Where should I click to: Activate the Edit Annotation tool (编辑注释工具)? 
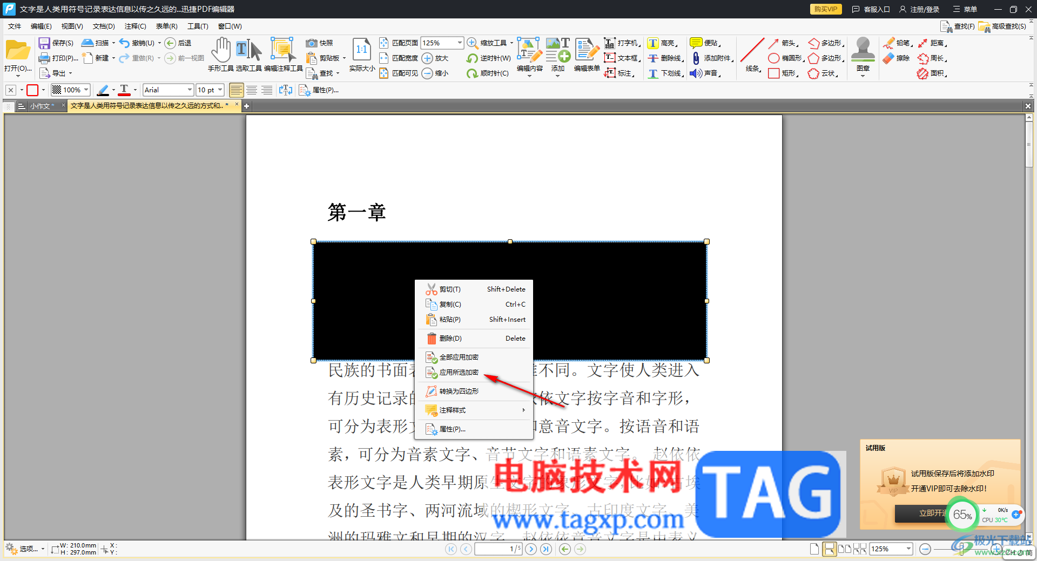click(x=283, y=55)
